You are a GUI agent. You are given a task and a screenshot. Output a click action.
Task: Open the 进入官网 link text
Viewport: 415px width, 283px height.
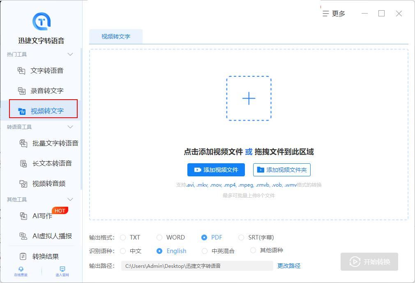[x=62, y=275]
